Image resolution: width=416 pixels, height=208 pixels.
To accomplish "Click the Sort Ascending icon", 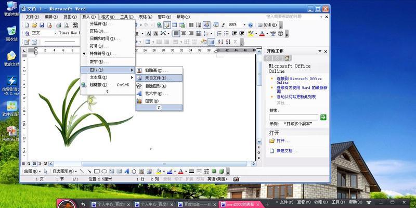I will [220, 42].
